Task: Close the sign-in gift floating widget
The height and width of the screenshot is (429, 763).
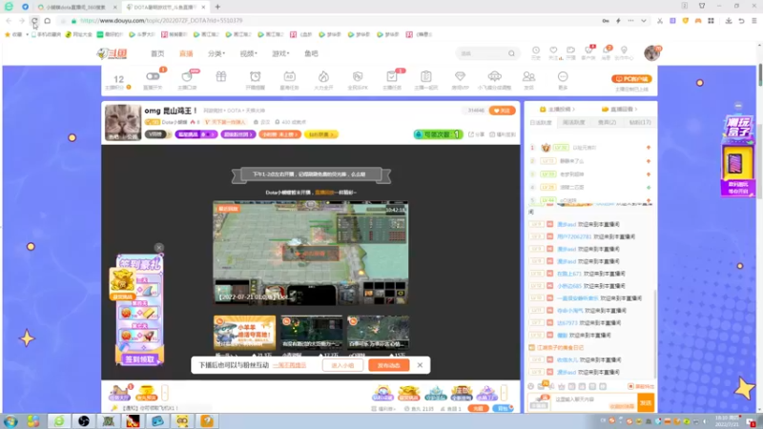Action: click(x=158, y=248)
